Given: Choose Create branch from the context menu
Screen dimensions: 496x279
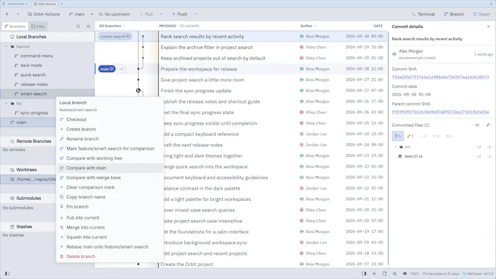Looking at the screenshot, I should click(110, 129).
